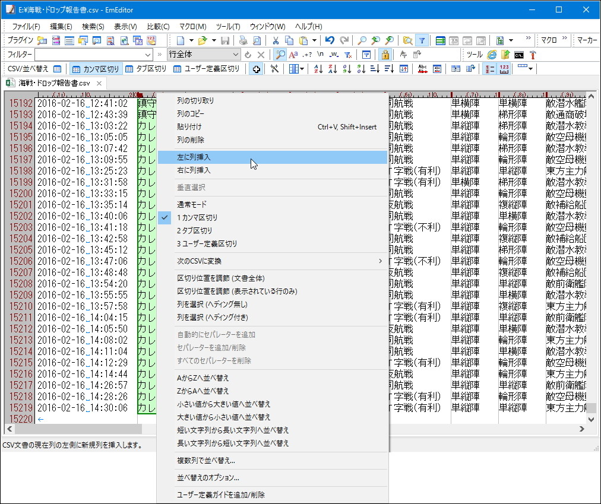Click the horizontal scrollbar left arrow
This screenshot has height=504, width=601.
(10, 429)
